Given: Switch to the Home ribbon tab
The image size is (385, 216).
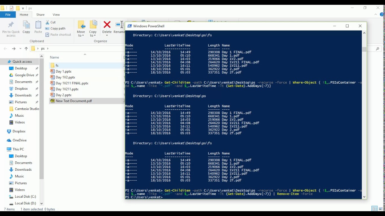Looking at the screenshot, I should (24, 14).
